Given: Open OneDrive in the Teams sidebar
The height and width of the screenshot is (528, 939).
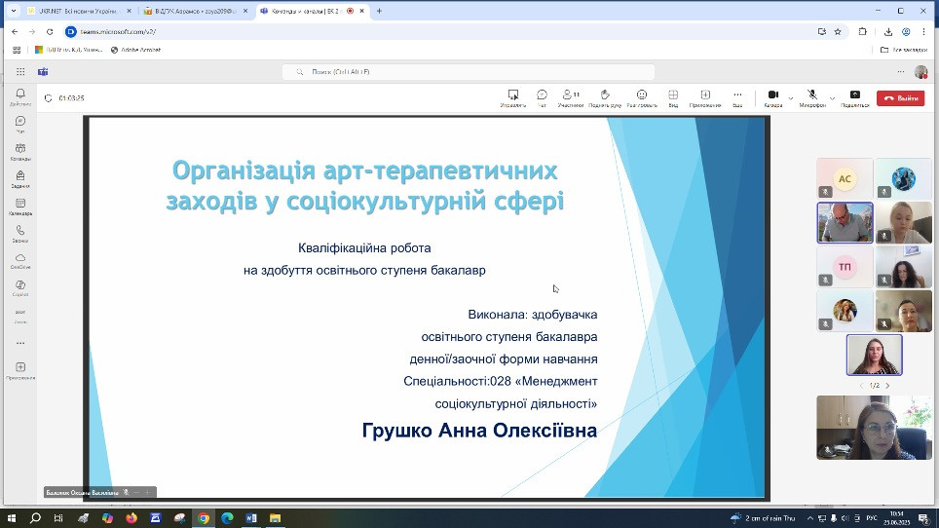Looking at the screenshot, I should [x=20, y=261].
